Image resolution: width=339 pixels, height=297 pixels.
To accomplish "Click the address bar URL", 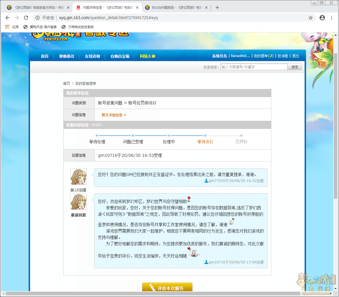I will point(108,18).
